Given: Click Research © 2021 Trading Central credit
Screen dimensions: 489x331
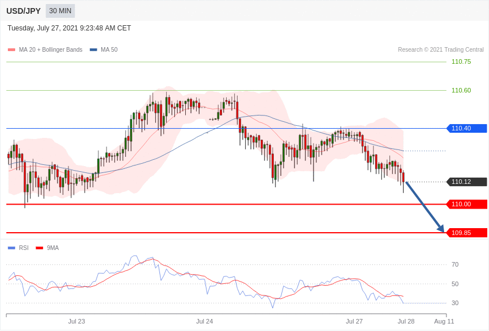Looking at the screenshot, I should [x=441, y=49].
